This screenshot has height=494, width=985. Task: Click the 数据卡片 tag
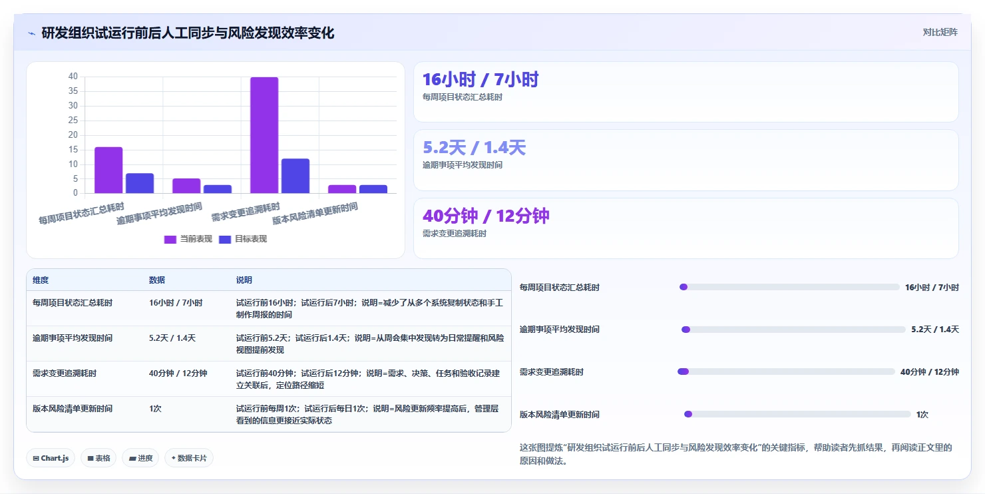tap(189, 458)
